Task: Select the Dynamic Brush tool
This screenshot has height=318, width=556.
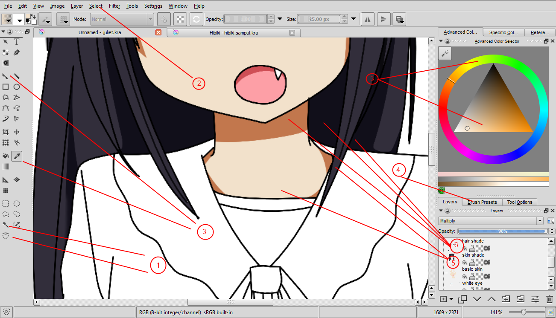Action: pyautogui.click(x=6, y=119)
